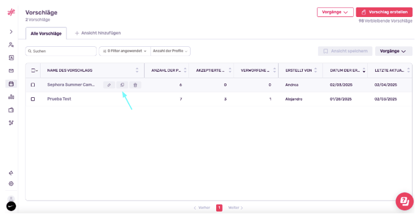Delete the Sephora Summer Campaign proposal
The width and height of the screenshot is (419, 220).
(135, 85)
